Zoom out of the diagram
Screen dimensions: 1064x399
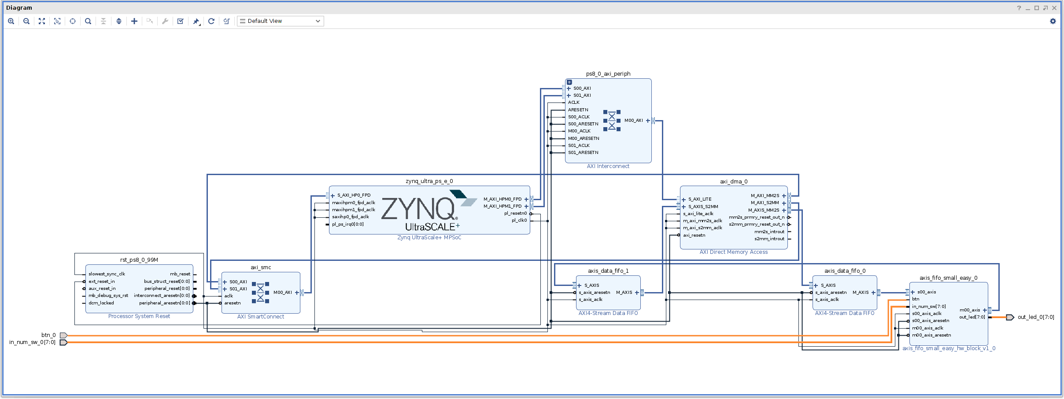(x=26, y=21)
